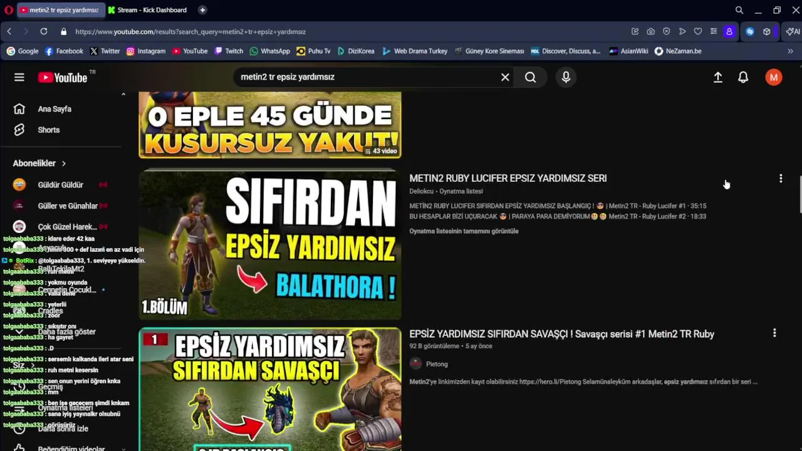
Task: Start voice search with the microphone
Action: [566, 77]
